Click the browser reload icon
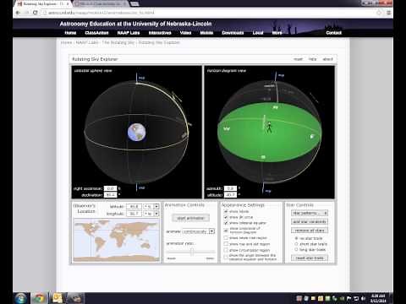Image resolution: width=406 pixels, height=304 pixels. click(36, 13)
